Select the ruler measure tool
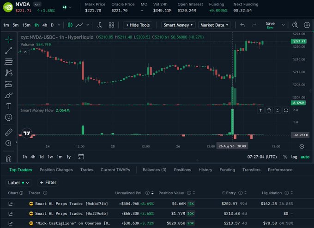The image size is (314, 228). pyautogui.click(x=9, y=132)
